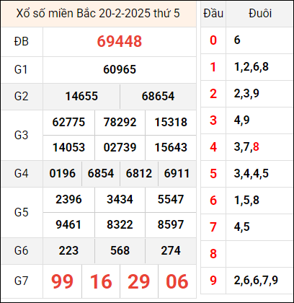Select G3 number 15643
The image size is (294, 303).
tap(171, 147)
